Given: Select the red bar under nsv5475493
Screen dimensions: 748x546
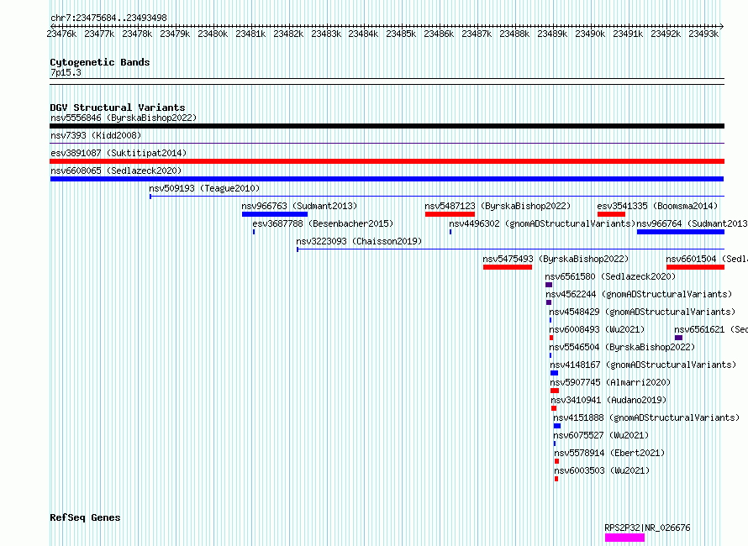Looking at the screenshot, I should (x=508, y=267).
